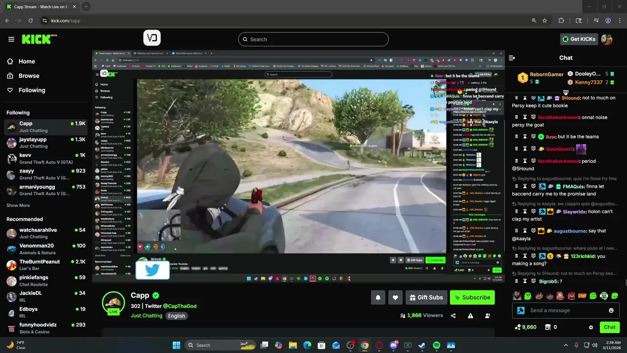This screenshot has height=353, width=627.
Task: Open armaniyoungg channel in sidebar
Action: pyautogui.click(x=46, y=190)
